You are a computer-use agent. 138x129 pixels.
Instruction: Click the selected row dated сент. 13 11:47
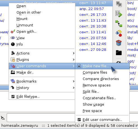click(x=93, y=3)
